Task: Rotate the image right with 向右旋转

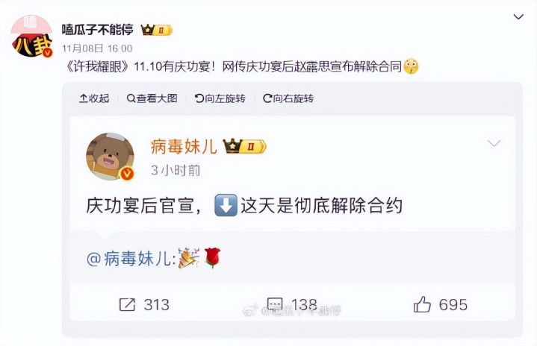Action: (x=288, y=98)
